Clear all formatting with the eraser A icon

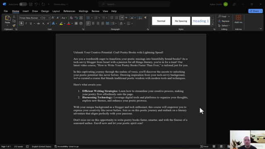coord(71,18)
